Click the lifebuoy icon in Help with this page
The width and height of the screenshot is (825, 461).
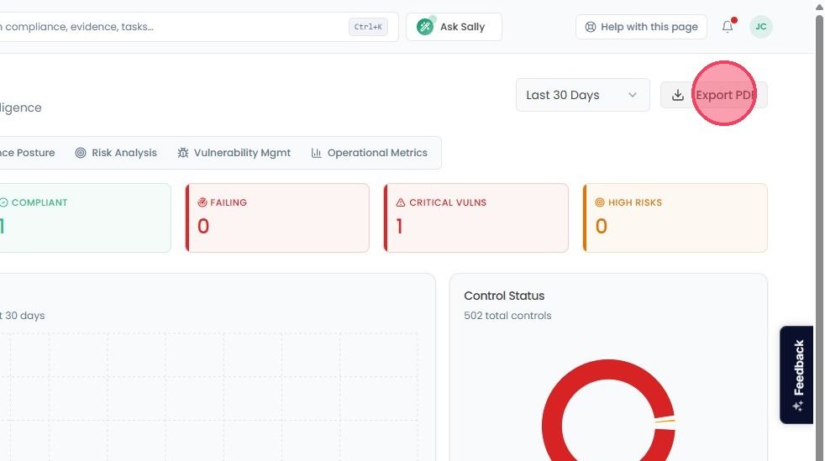[591, 27]
